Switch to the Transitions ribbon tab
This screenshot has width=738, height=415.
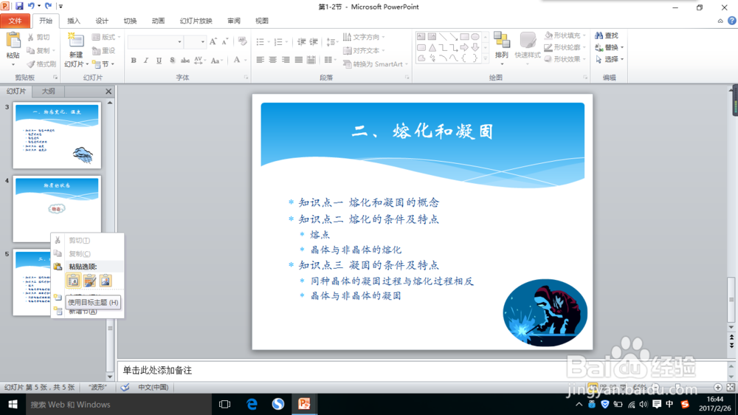[x=130, y=21]
